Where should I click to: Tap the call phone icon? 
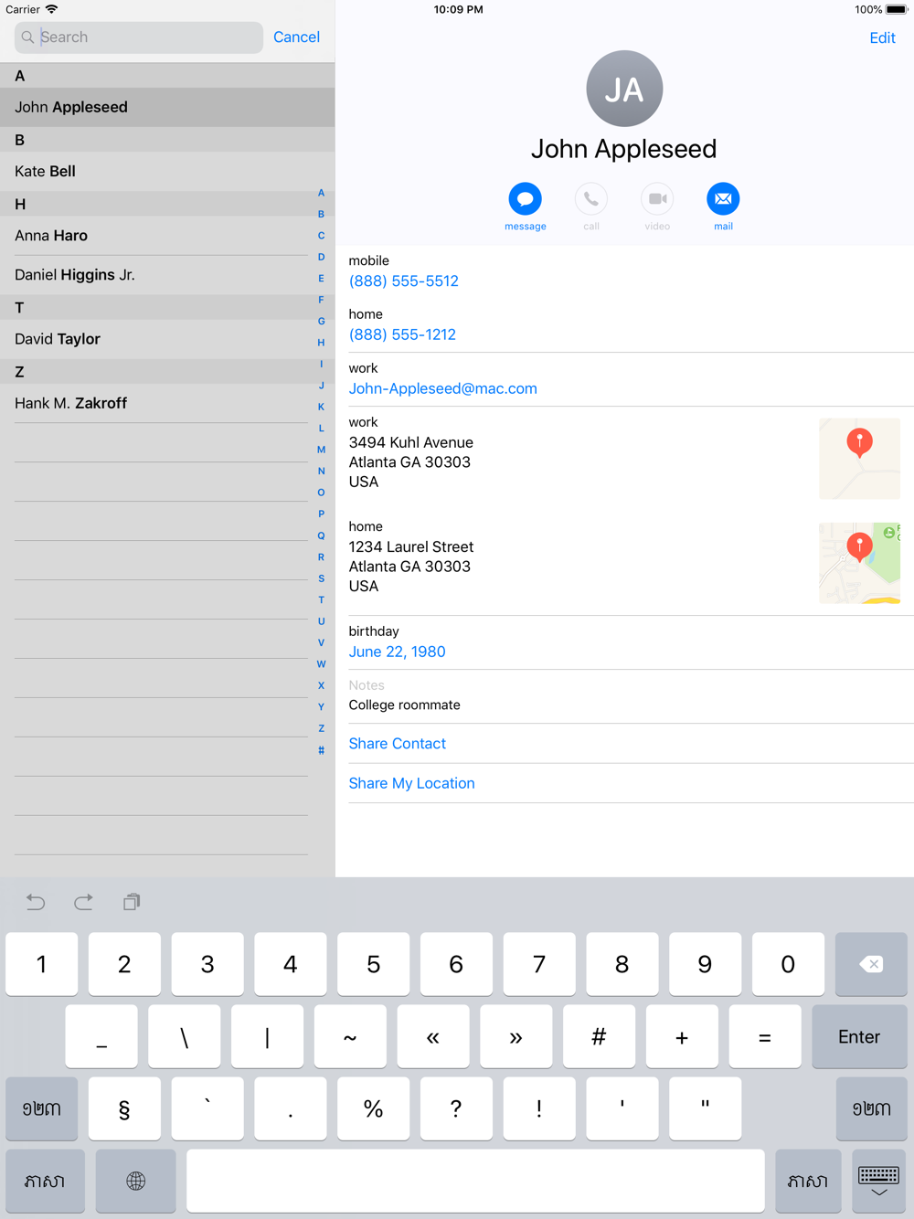591,199
